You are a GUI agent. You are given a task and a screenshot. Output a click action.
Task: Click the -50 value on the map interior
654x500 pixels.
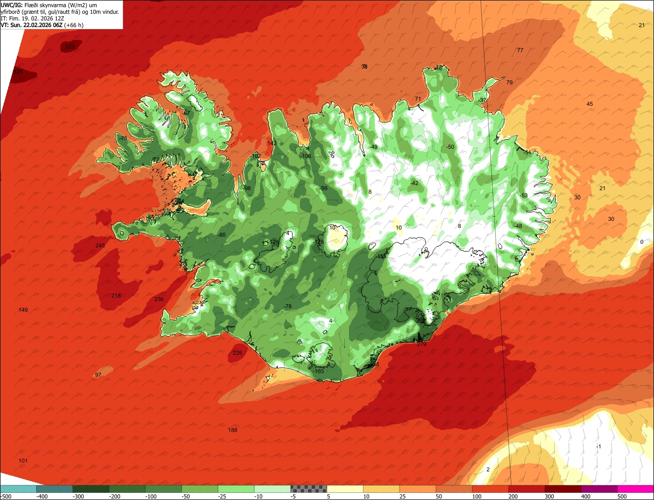pyautogui.click(x=450, y=147)
